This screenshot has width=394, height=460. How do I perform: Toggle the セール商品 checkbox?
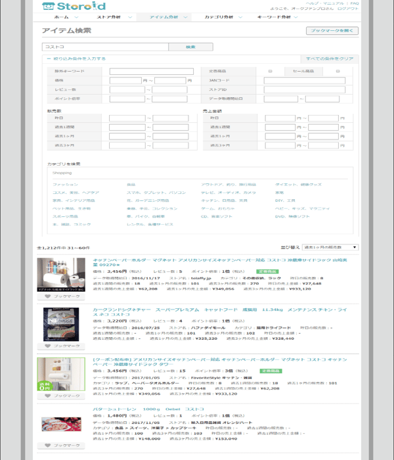338,71
